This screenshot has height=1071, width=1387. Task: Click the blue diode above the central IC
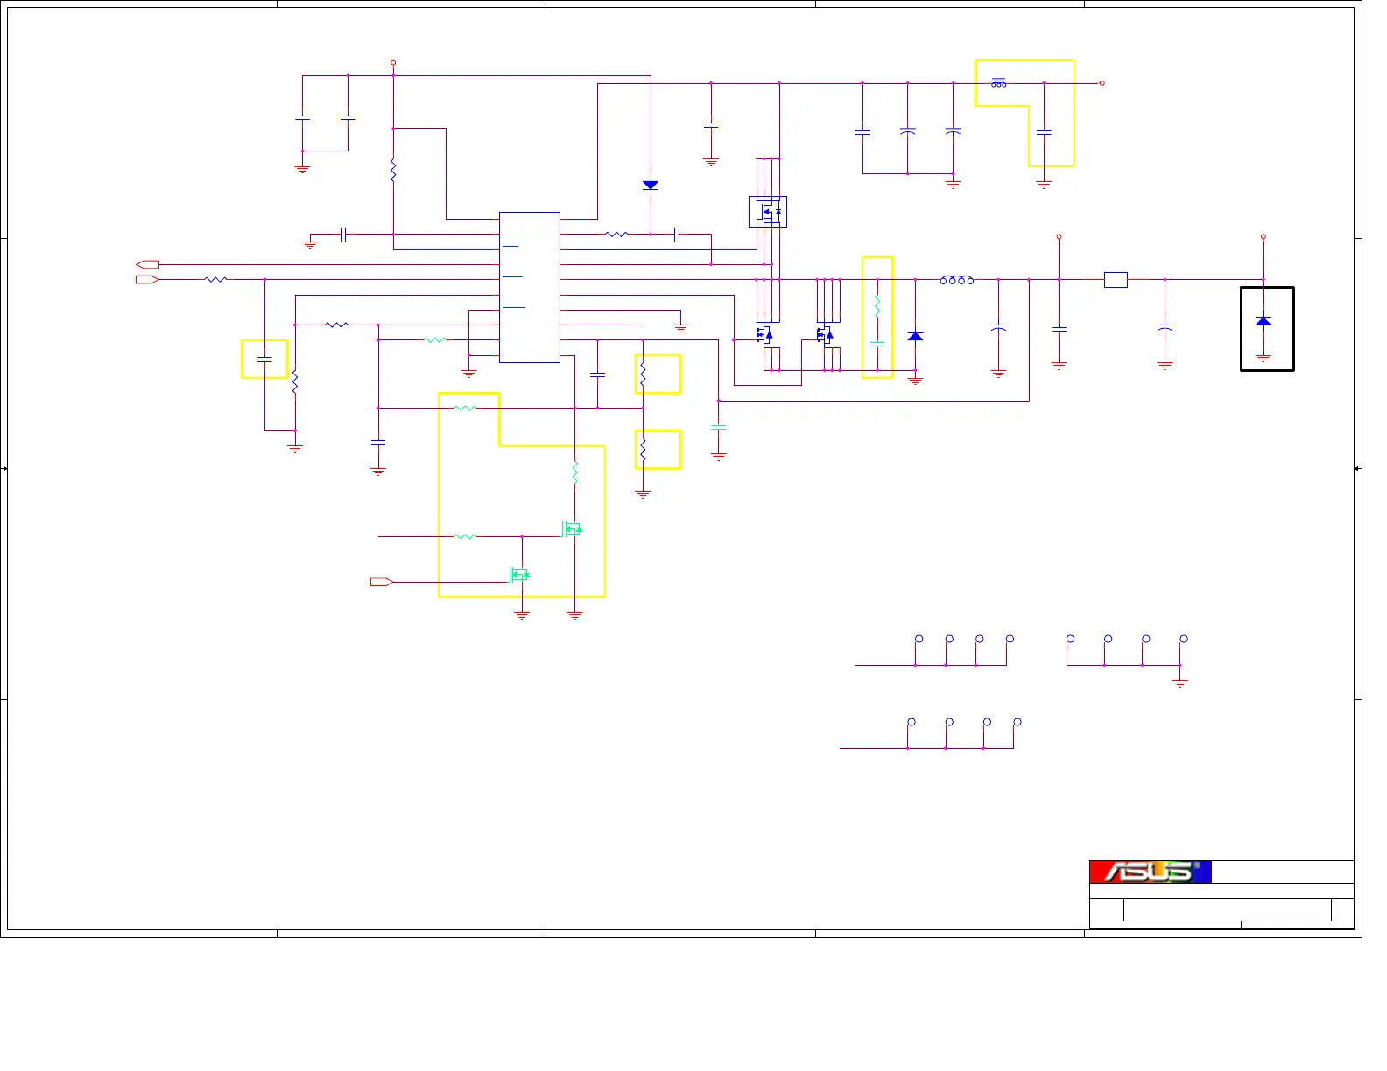(650, 185)
